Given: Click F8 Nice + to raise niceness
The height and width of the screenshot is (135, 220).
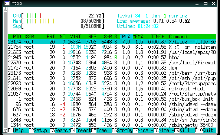Looking at the screenshot, I should click(164, 130).
